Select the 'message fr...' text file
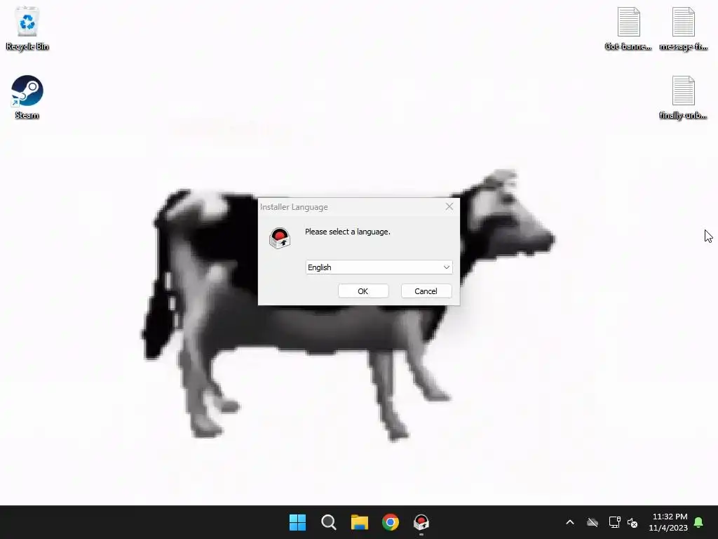This screenshot has height=539, width=718. pos(683,28)
